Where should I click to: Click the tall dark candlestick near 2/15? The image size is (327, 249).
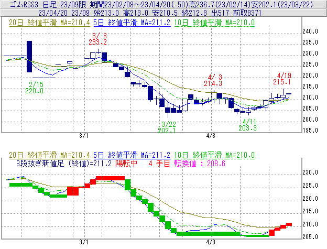[29, 57]
